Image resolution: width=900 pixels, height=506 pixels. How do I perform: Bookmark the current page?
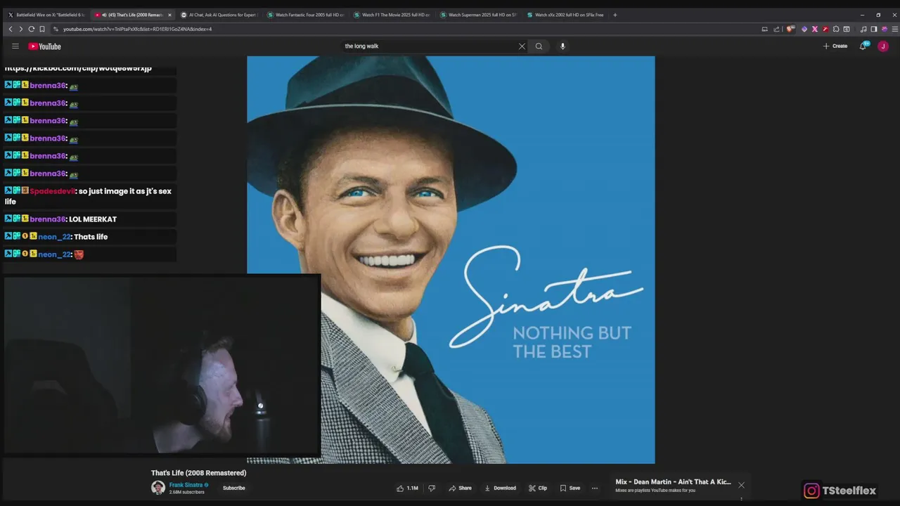pyautogui.click(x=42, y=29)
